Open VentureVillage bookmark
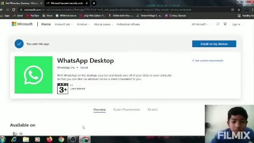 (149, 16)
